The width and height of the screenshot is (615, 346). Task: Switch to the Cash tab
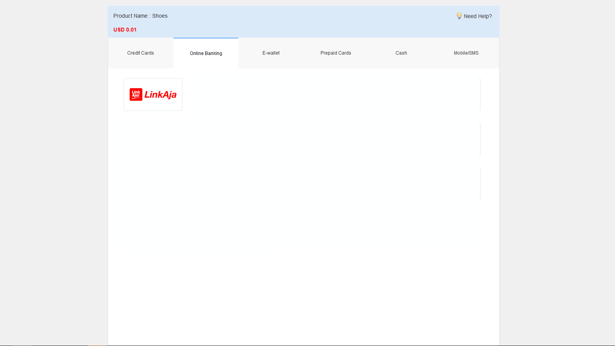tap(401, 53)
